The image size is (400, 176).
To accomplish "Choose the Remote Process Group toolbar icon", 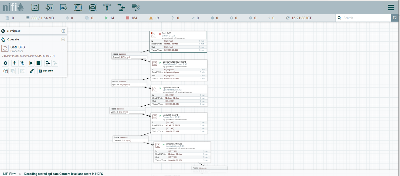I will click(92, 7).
